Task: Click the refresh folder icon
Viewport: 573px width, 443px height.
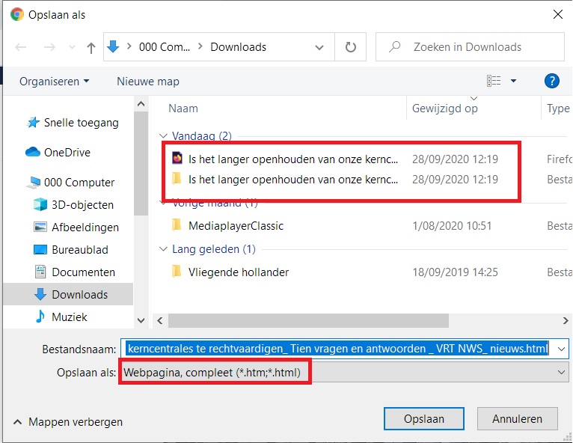Action: click(351, 47)
